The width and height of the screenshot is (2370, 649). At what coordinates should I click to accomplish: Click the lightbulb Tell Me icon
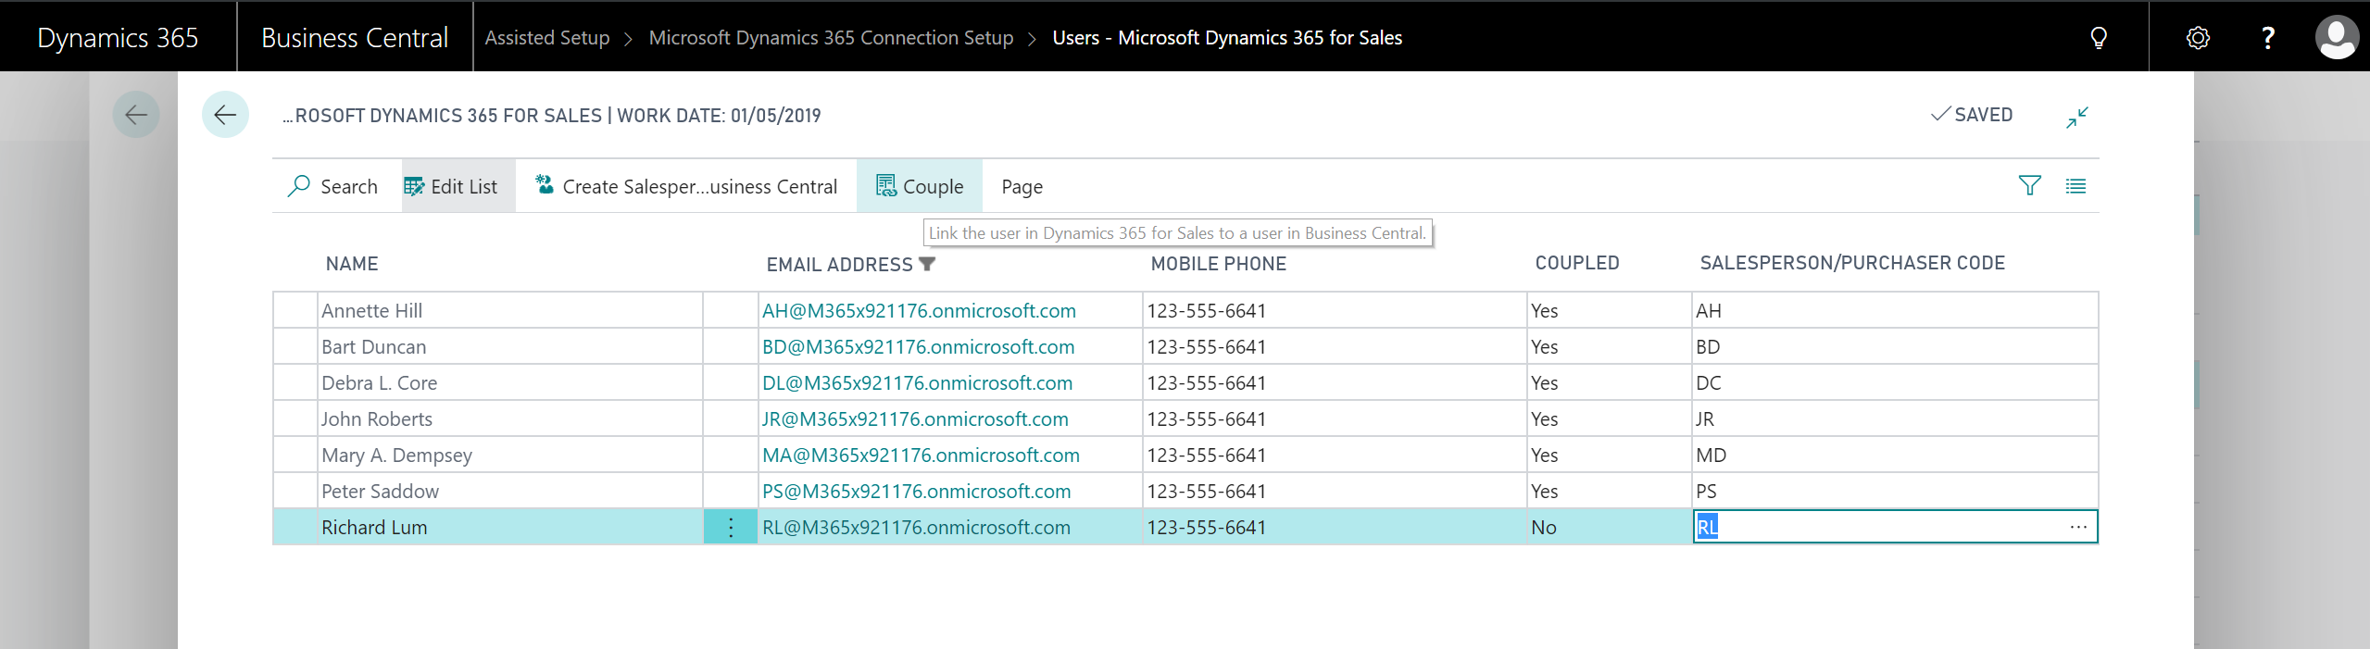[2099, 37]
